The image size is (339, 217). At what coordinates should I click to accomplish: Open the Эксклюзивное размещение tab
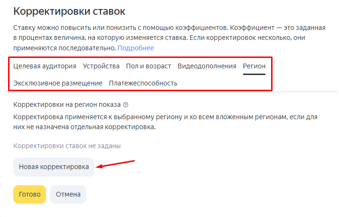(58, 83)
